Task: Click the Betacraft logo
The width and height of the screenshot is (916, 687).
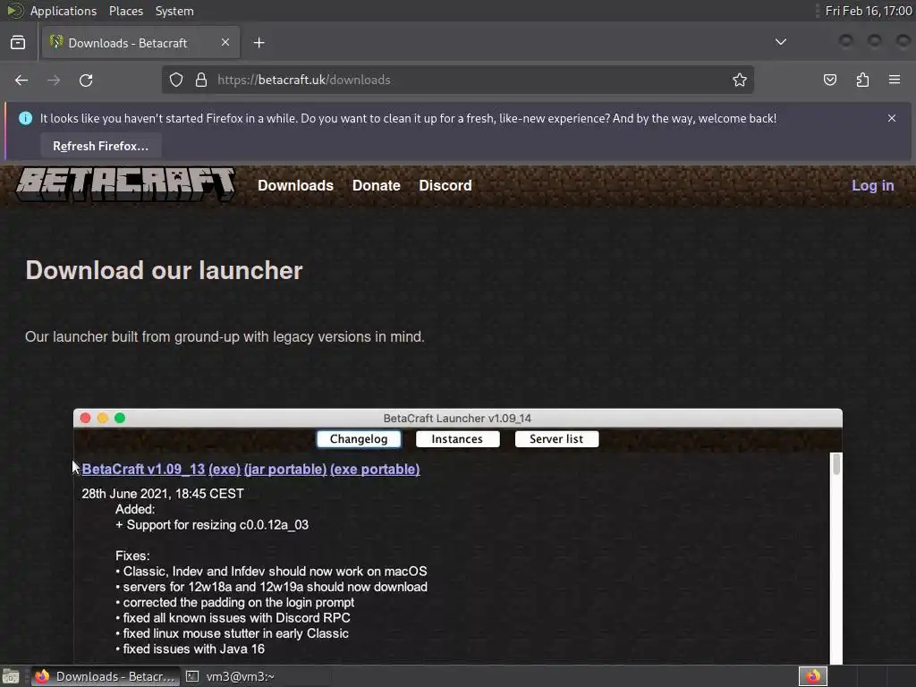Action: (125, 184)
